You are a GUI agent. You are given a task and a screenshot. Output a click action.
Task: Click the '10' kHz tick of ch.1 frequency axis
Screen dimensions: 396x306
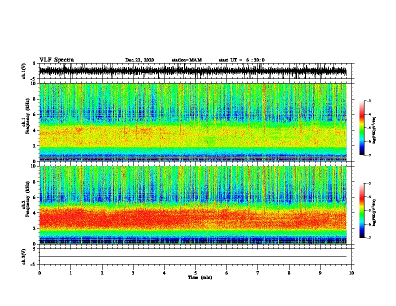tap(34, 83)
